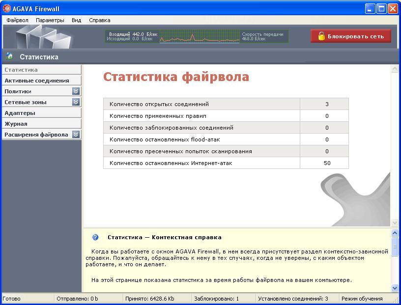The image size is (401, 305).
Task: Expand the Расширения файрвола chevron
Action: (x=76, y=135)
